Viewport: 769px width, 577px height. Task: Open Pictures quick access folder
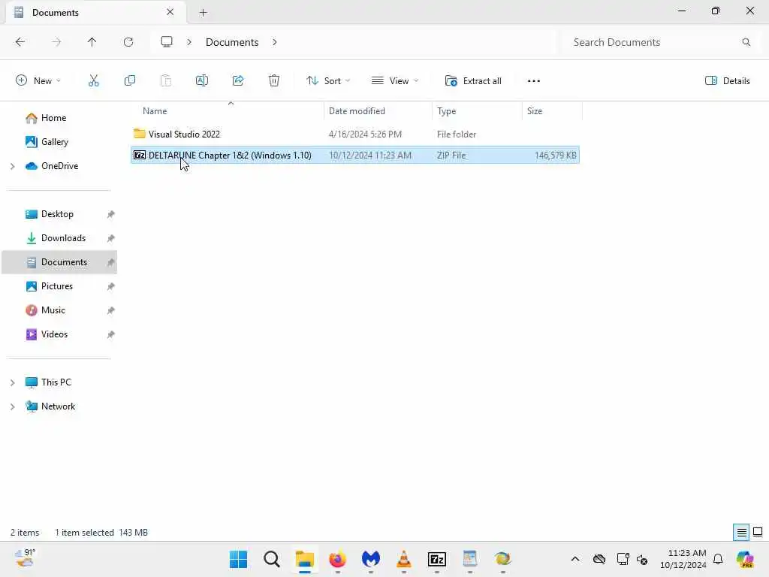coord(59,286)
